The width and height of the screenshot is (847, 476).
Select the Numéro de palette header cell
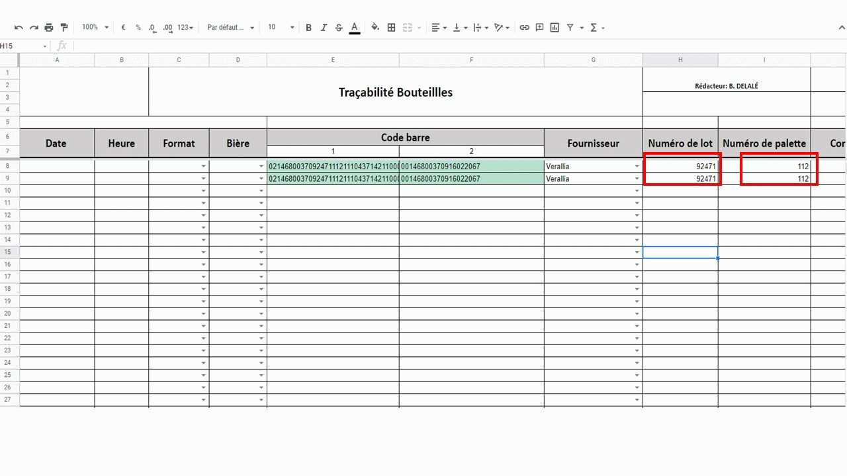764,143
